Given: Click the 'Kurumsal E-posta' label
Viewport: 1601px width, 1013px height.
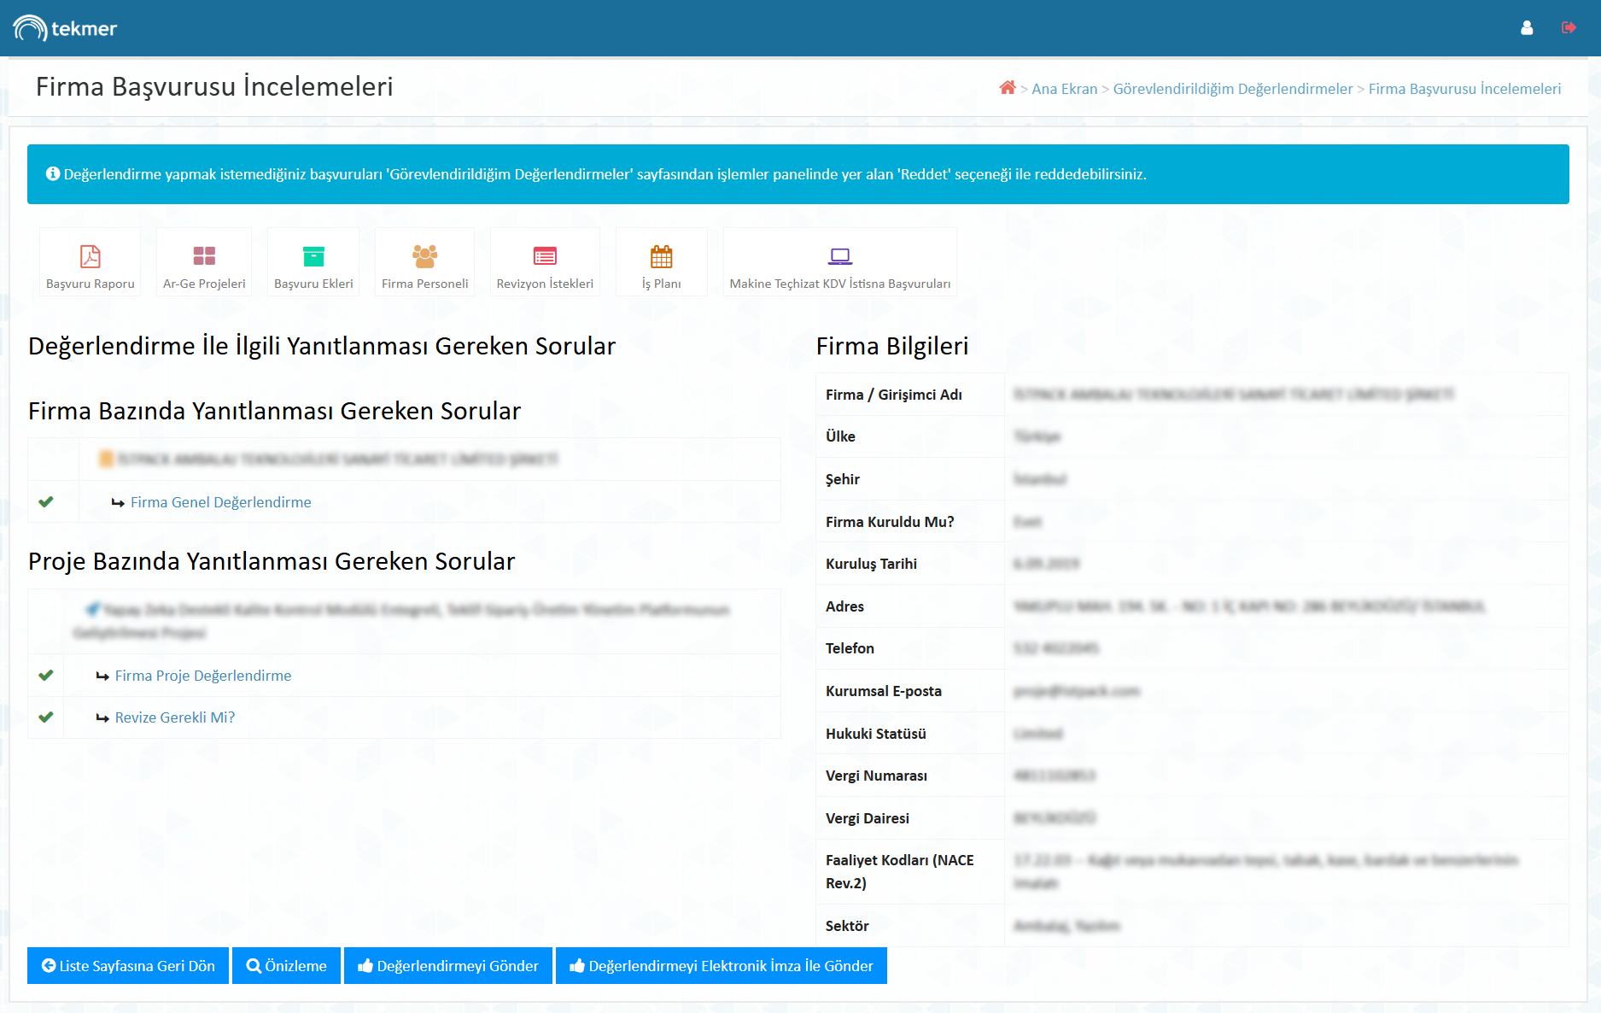Looking at the screenshot, I should click(884, 691).
